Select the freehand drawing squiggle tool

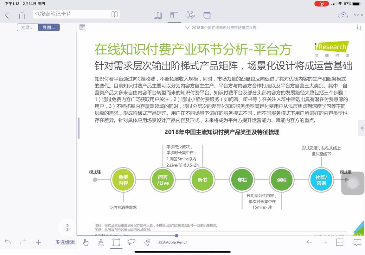coord(147,242)
